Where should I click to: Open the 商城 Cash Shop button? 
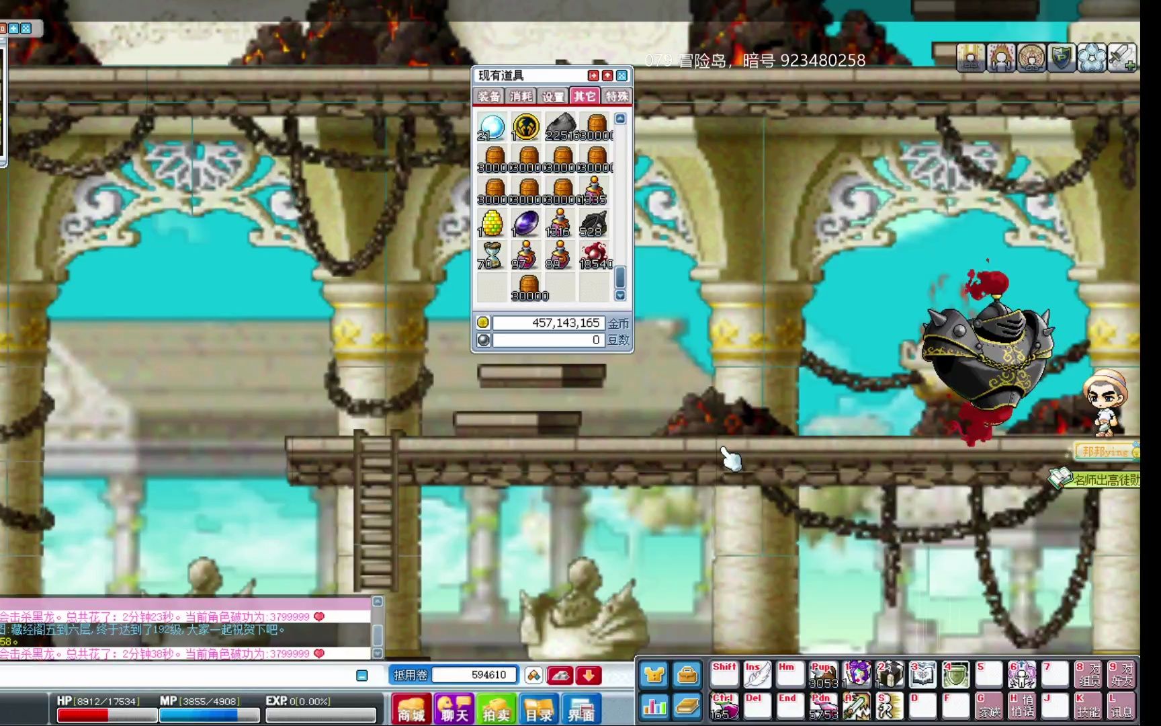tap(411, 709)
